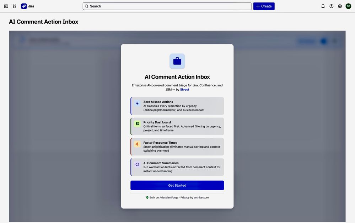
Task: Click the AI Comment Summaries heading
Action: click(161, 163)
